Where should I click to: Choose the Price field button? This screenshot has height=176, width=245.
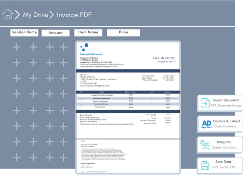[x=123, y=33]
